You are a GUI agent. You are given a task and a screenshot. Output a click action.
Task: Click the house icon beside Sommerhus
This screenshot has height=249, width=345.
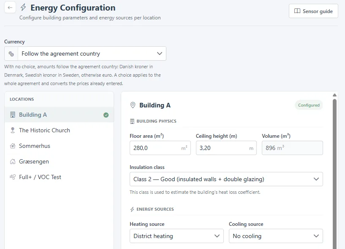13,146
